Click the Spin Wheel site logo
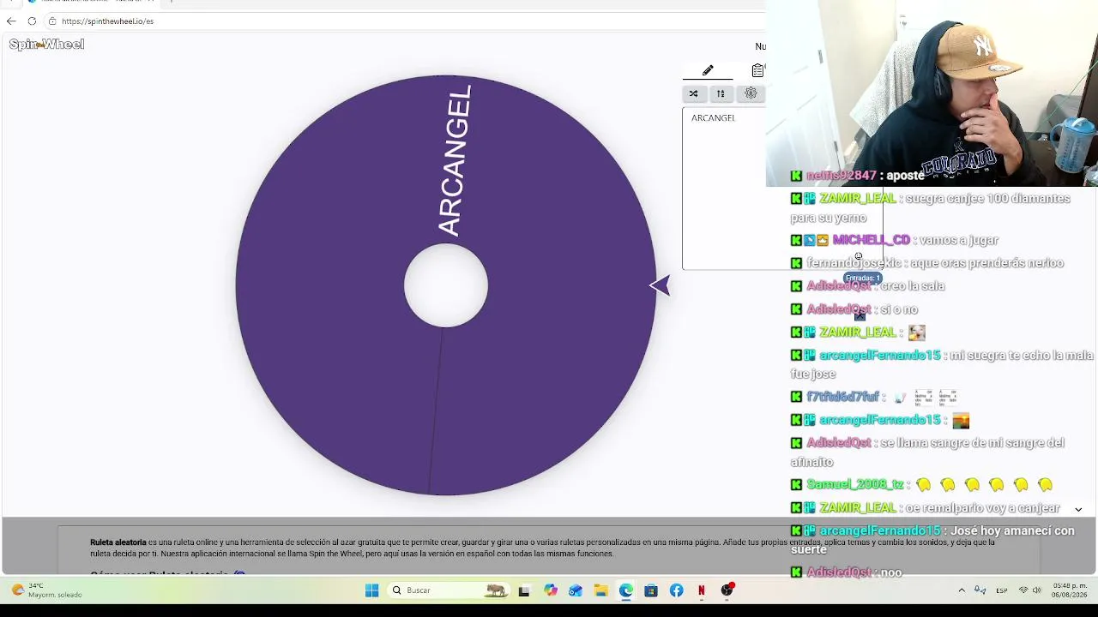The height and width of the screenshot is (617, 1098). (x=46, y=44)
